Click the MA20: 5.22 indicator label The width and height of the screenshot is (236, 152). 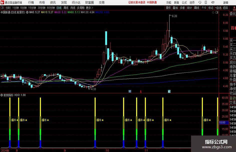pos(60,12)
